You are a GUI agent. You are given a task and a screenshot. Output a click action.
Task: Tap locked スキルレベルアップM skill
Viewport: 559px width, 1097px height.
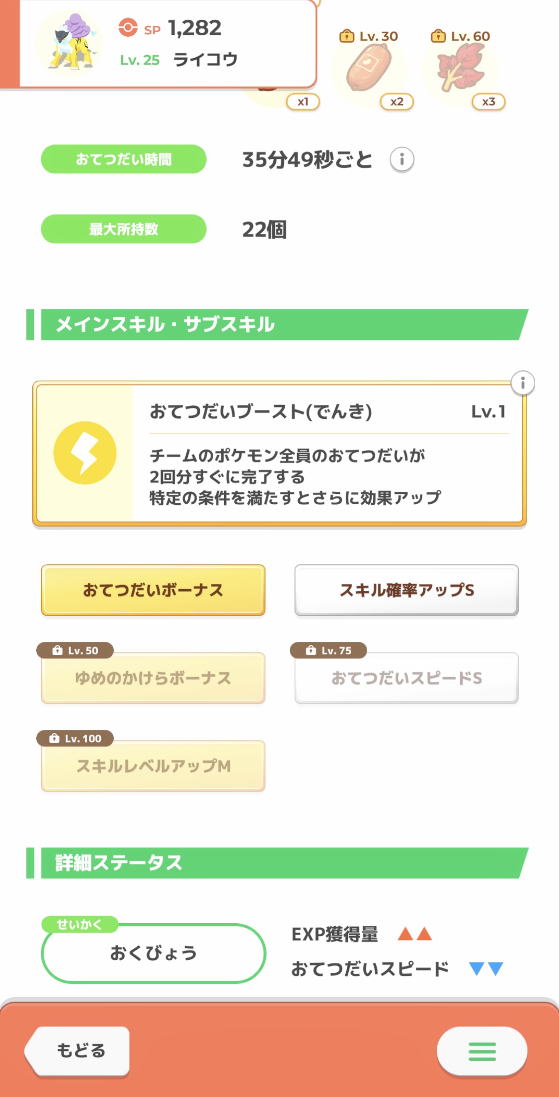click(x=153, y=766)
